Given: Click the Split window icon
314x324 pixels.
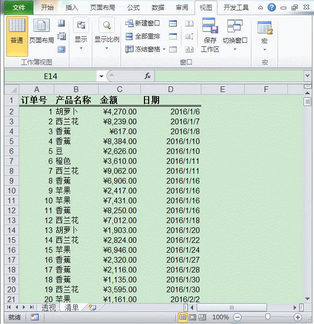Looking at the screenshot, I should [173, 23].
